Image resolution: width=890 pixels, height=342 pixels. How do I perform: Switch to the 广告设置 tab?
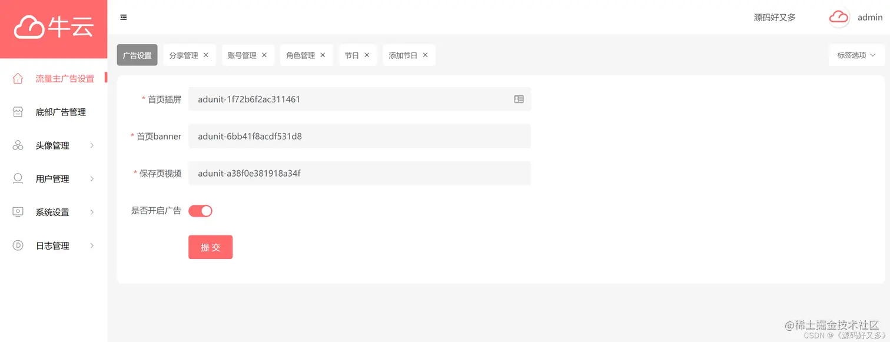[137, 55]
